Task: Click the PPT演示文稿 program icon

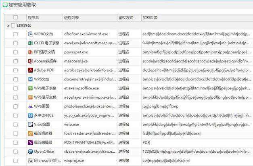Action: click(x=30, y=52)
